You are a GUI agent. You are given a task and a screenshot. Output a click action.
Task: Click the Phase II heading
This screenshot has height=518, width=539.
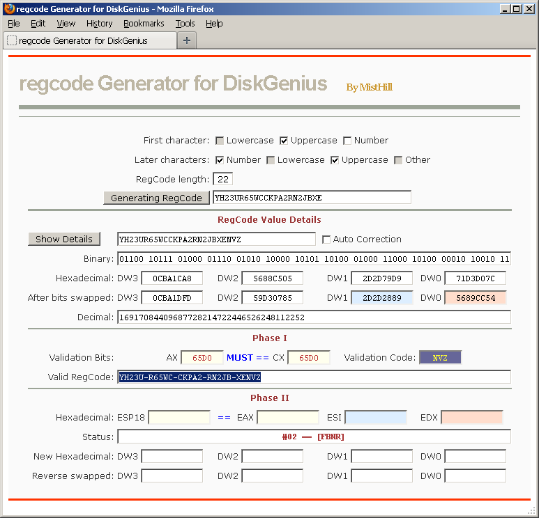tap(269, 398)
